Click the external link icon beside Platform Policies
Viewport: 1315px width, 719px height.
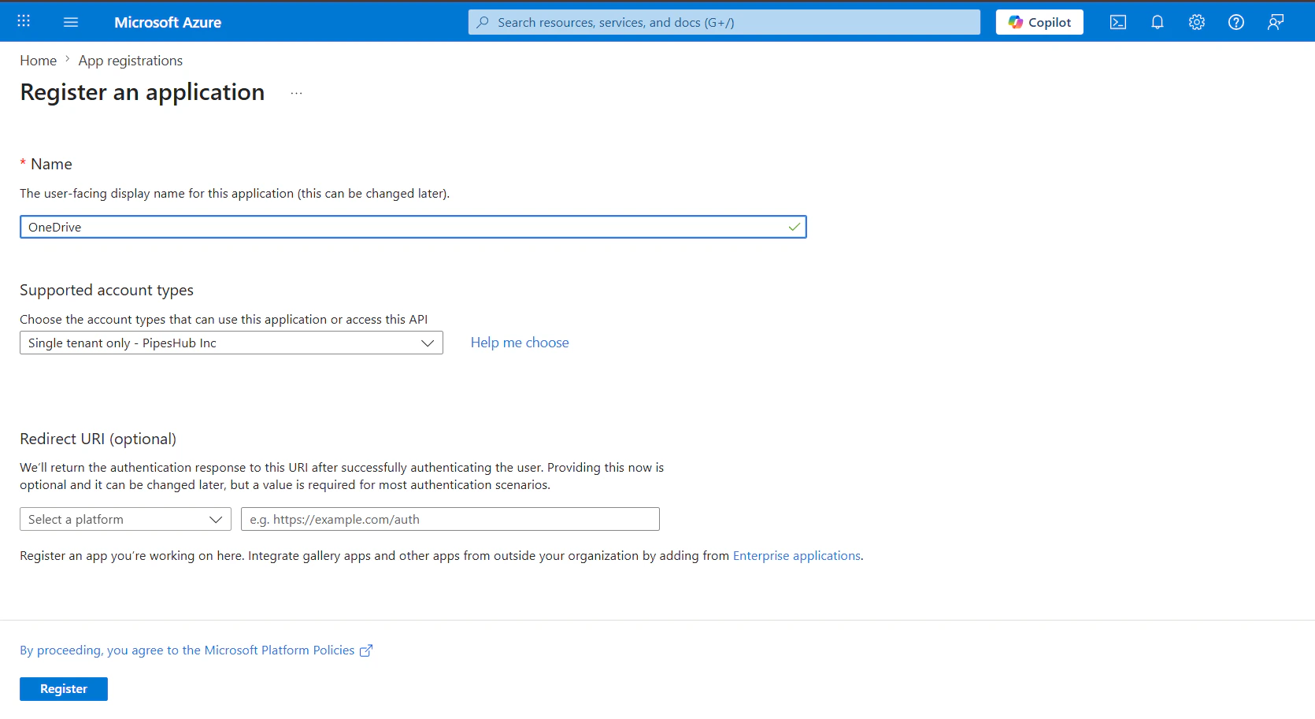click(x=365, y=650)
